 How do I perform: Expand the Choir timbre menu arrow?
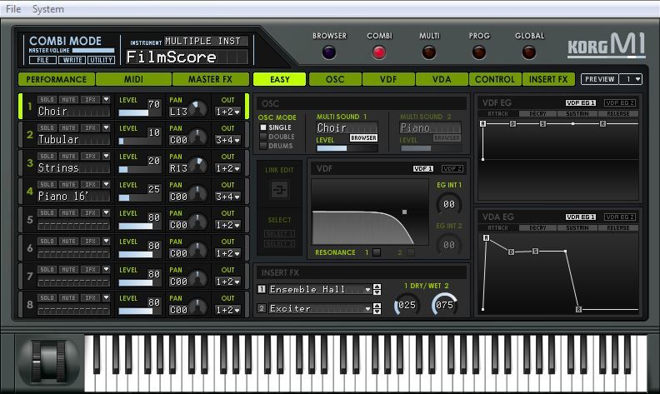coord(106,99)
